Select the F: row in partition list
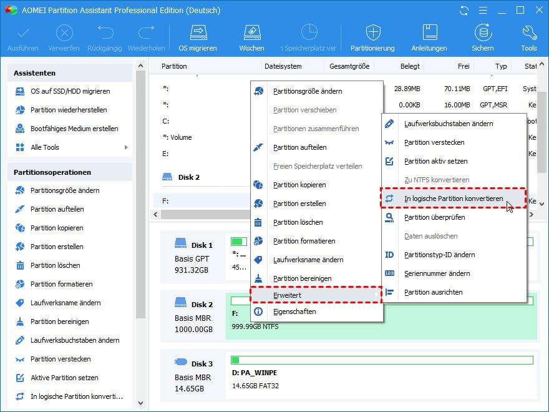The height and width of the screenshot is (412, 549). (202, 201)
